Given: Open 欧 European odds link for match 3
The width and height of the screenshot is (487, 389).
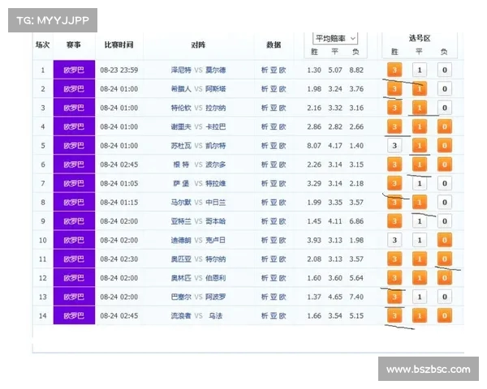Looking at the screenshot, I should pos(282,108).
